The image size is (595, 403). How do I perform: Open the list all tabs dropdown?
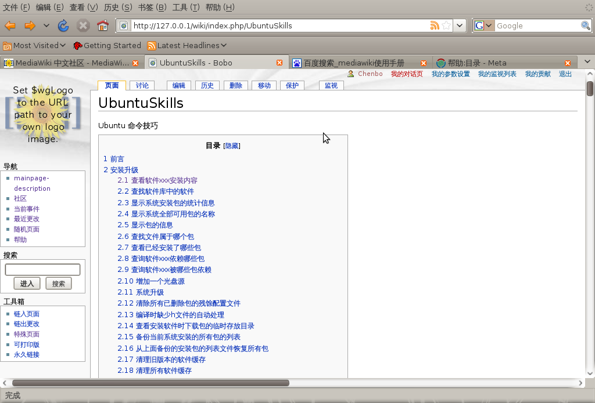[x=587, y=61]
